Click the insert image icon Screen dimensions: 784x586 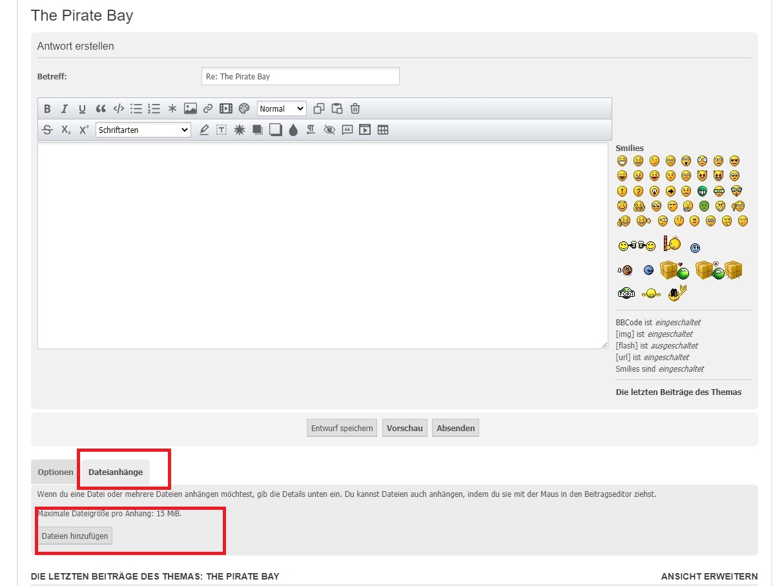(190, 109)
